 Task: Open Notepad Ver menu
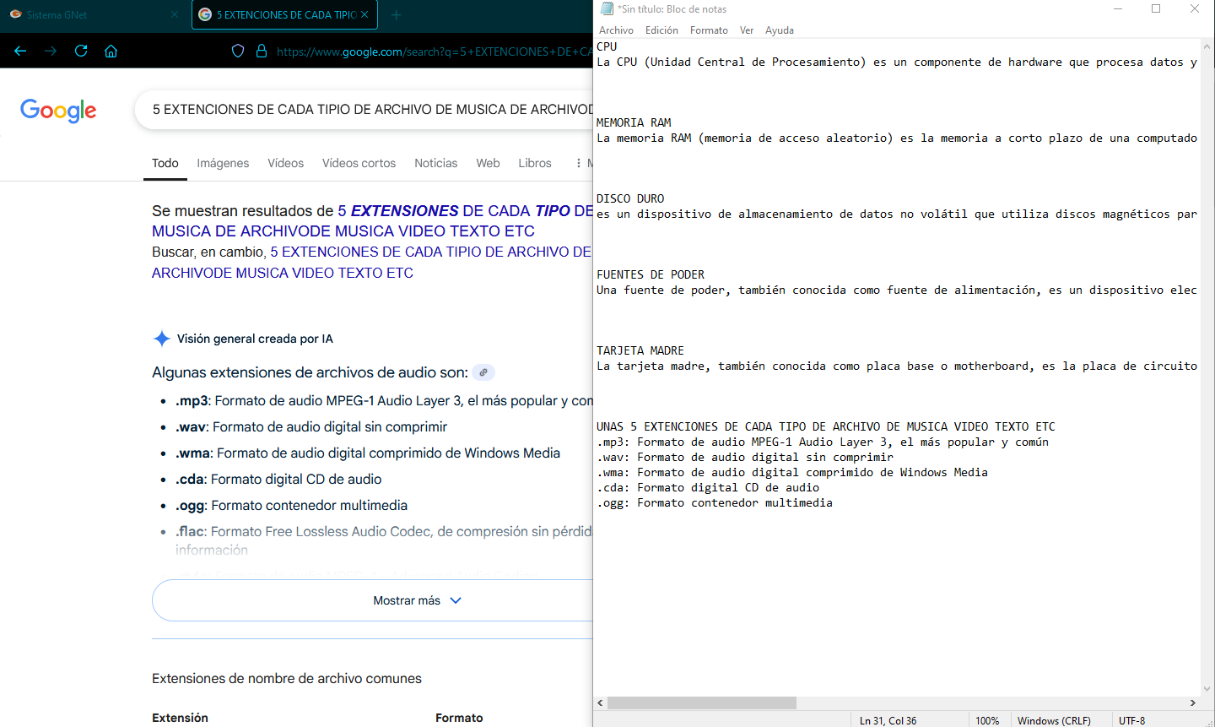pos(747,30)
